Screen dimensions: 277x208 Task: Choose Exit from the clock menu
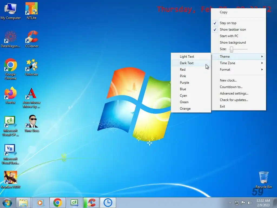(x=239, y=106)
